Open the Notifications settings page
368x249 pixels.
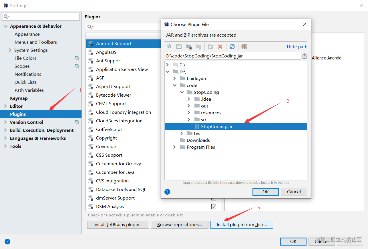tap(28, 74)
